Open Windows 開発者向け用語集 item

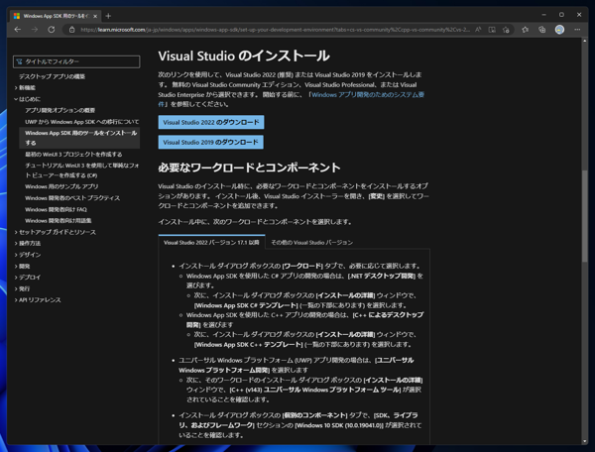[59, 221]
